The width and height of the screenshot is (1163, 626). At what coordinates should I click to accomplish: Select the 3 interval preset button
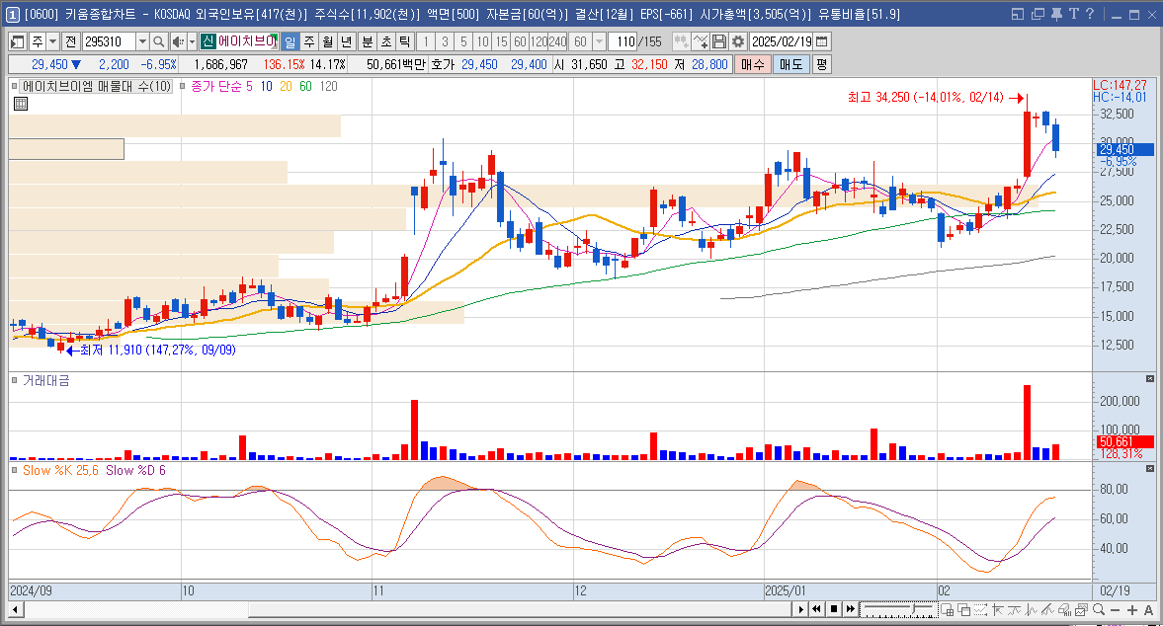(x=445, y=41)
